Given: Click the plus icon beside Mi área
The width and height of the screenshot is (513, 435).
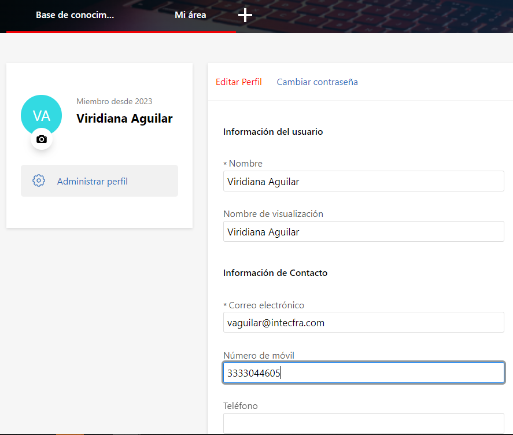Looking at the screenshot, I should tap(245, 15).
